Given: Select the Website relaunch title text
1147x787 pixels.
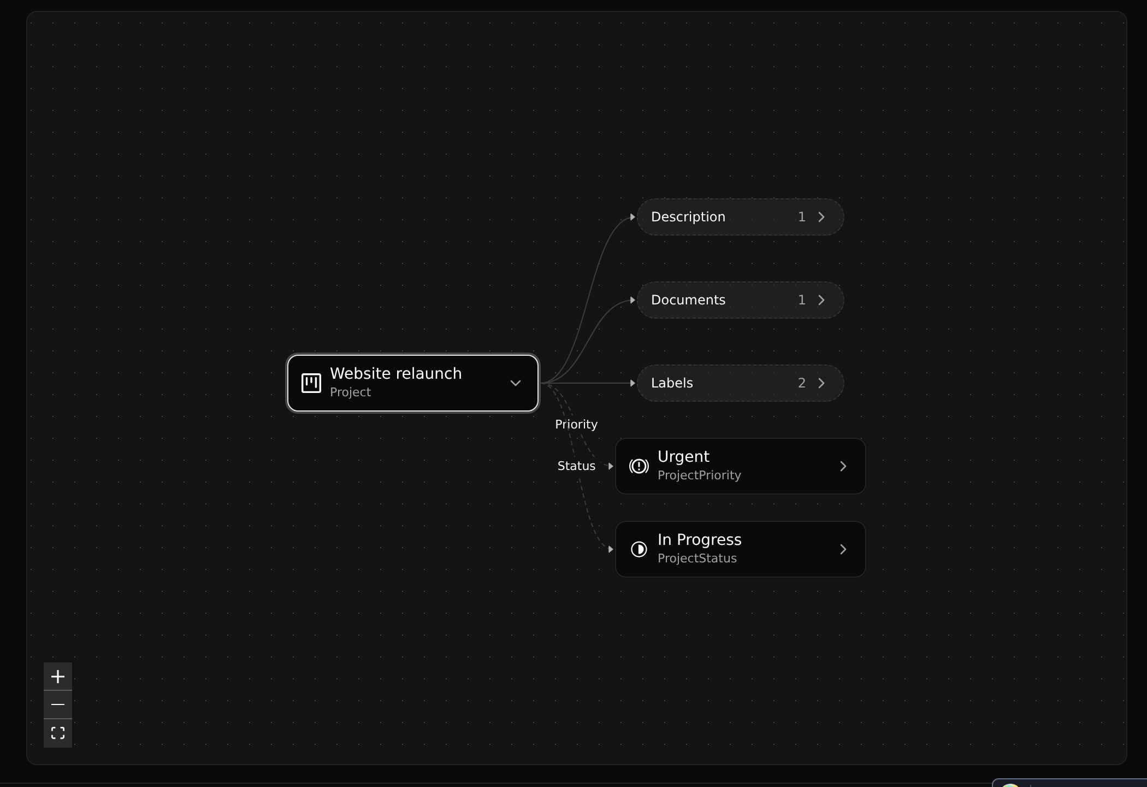Looking at the screenshot, I should [396, 374].
